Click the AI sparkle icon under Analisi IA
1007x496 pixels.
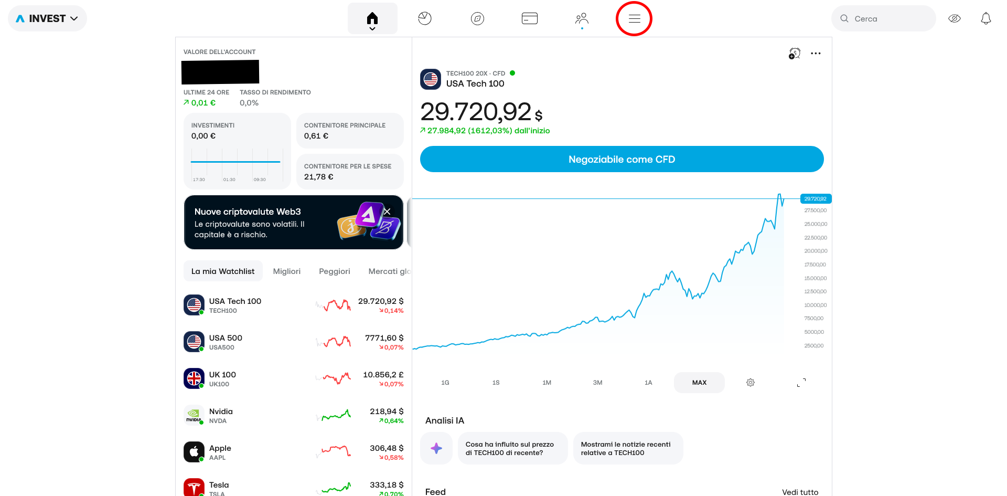tap(436, 448)
